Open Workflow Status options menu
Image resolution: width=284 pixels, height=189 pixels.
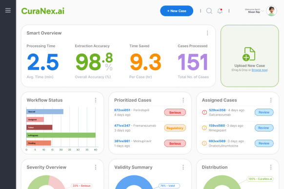pyautogui.click(x=96, y=100)
